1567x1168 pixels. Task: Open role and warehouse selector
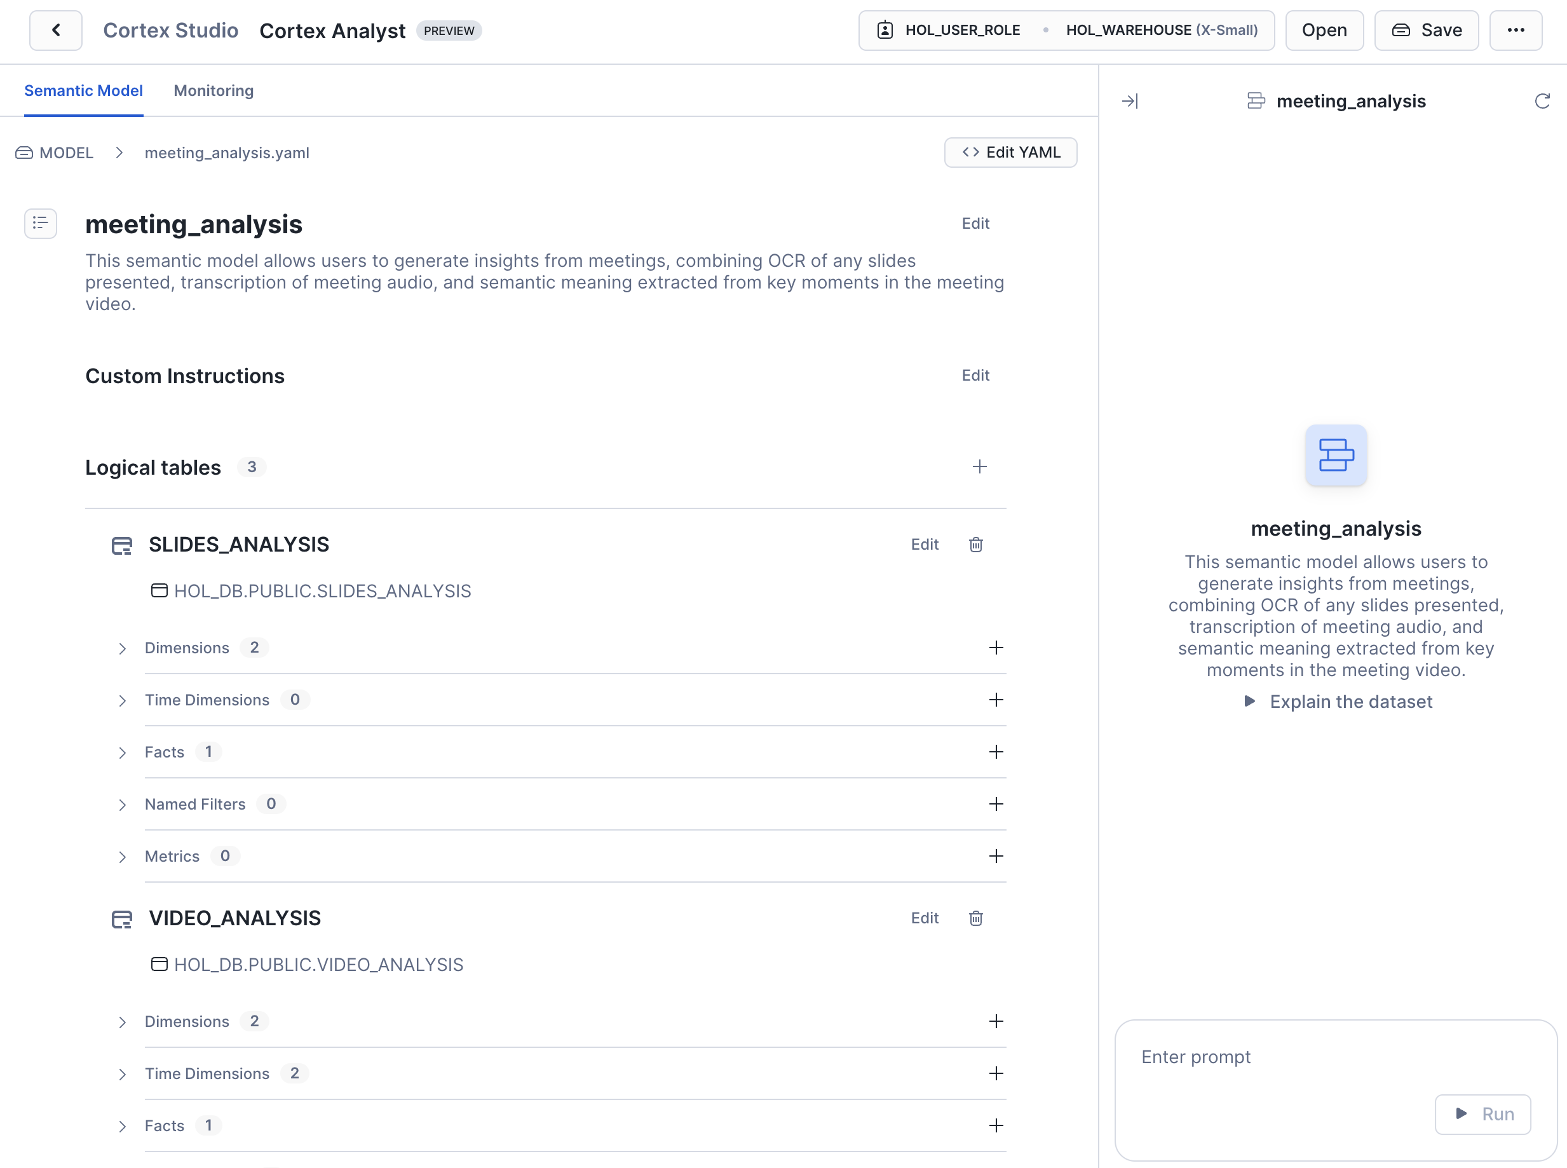point(1066,31)
